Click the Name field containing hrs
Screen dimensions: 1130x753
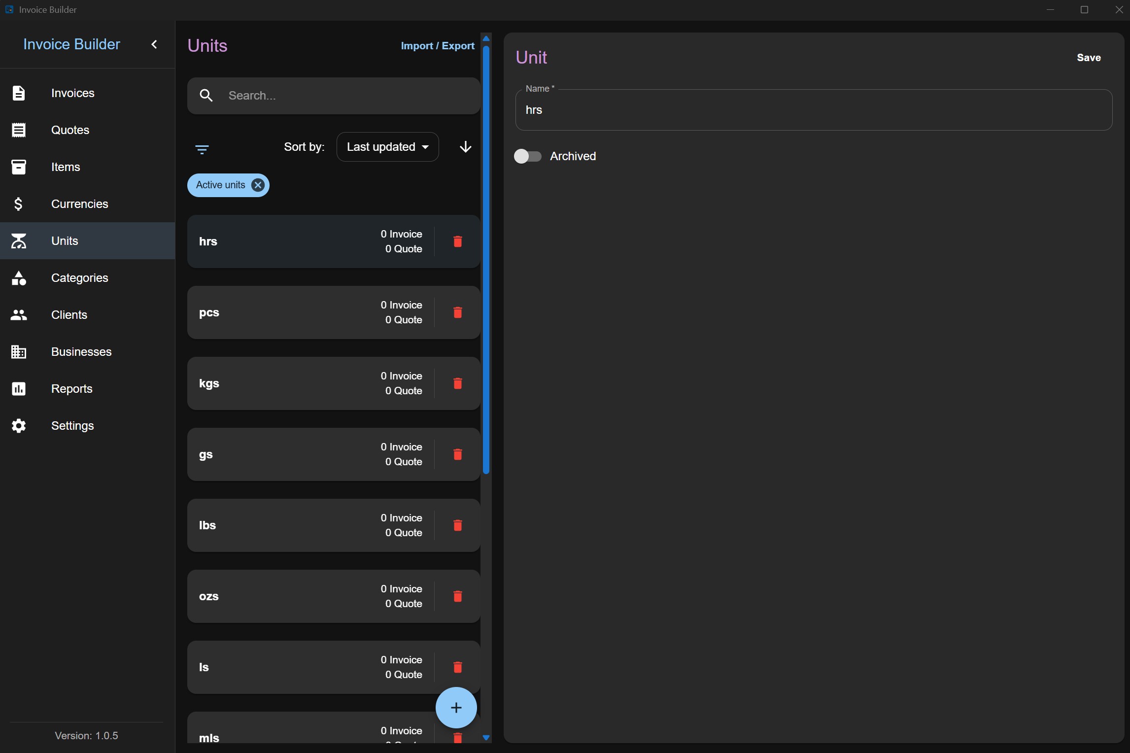pyautogui.click(x=814, y=110)
